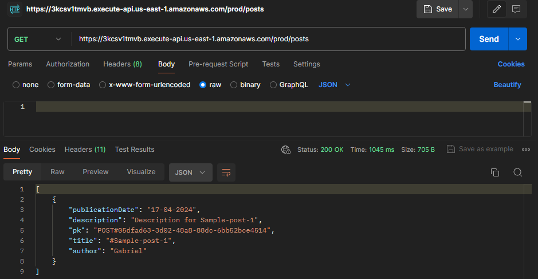The height and width of the screenshot is (279, 538).
Task: Open the response JSON format dropdown
Action: pyautogui.click(x=190, y=172)
